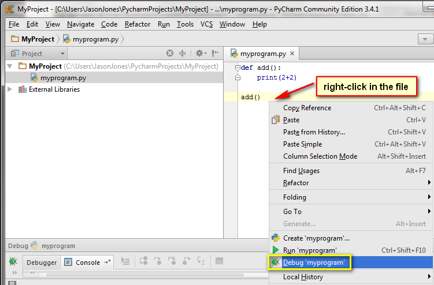This screenshot has width=434, height=285.
Task: Open the Navigate menu
Action: [x=80, y=24]
